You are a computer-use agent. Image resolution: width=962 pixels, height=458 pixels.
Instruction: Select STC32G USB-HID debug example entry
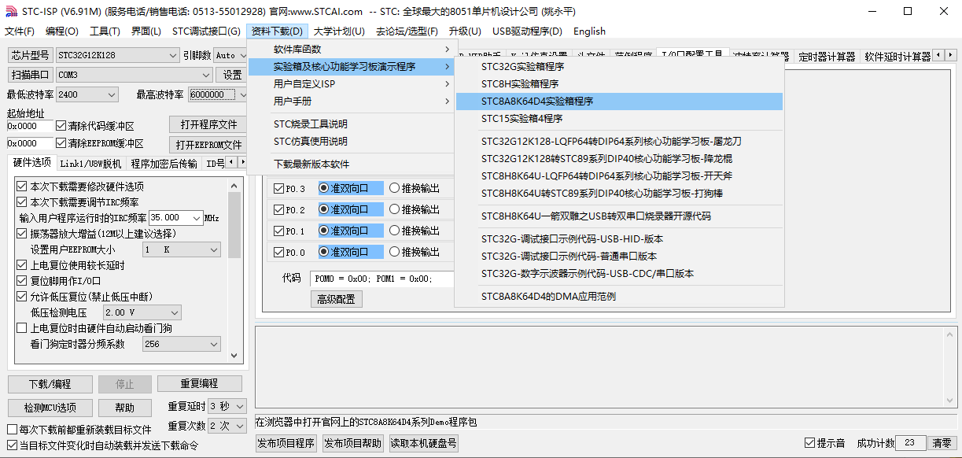coord(619,239)
